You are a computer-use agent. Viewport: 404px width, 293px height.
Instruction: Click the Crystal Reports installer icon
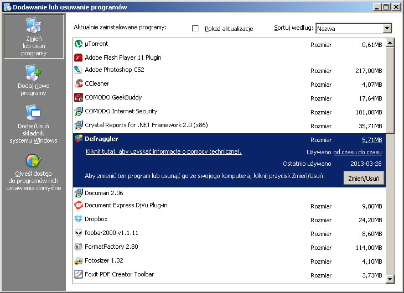[79, 125]
